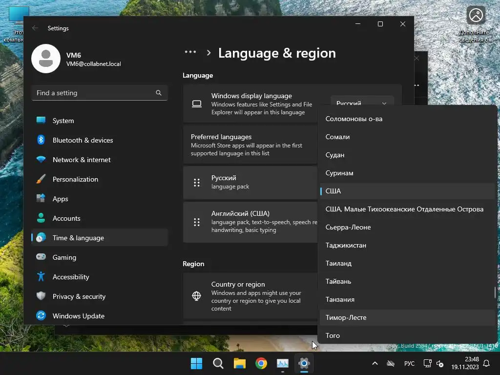Click the back arrow in Settings
The width and height of the screenshot is (500, 375).
pos(35,28)
